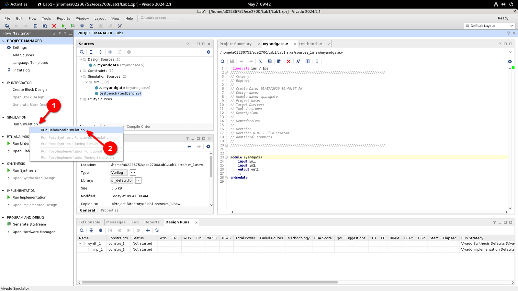Open project Settings gear in main toolbar
Screen dimensions: 518x291
point(82,26)
